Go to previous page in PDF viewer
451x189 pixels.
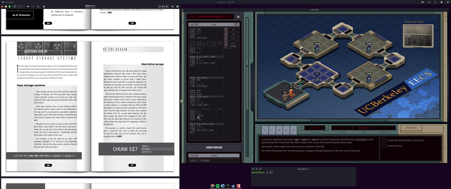click(x=28, y=6)
